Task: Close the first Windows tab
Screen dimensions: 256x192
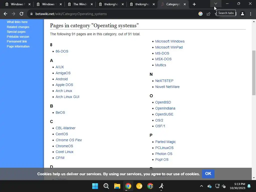Action: pos(29,4)
